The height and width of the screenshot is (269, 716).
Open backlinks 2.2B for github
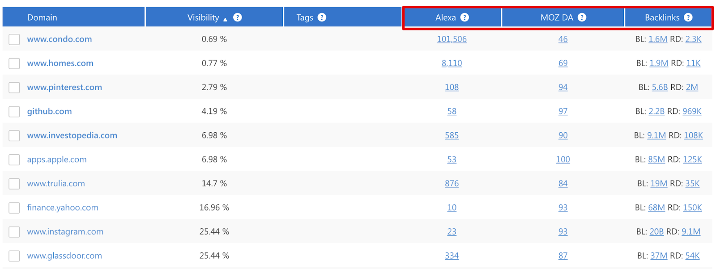point(656,112)
